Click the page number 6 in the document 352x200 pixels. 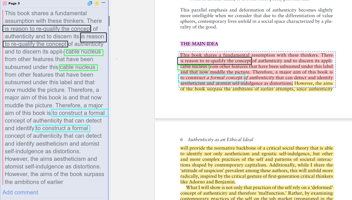click(x=182, y=139)
